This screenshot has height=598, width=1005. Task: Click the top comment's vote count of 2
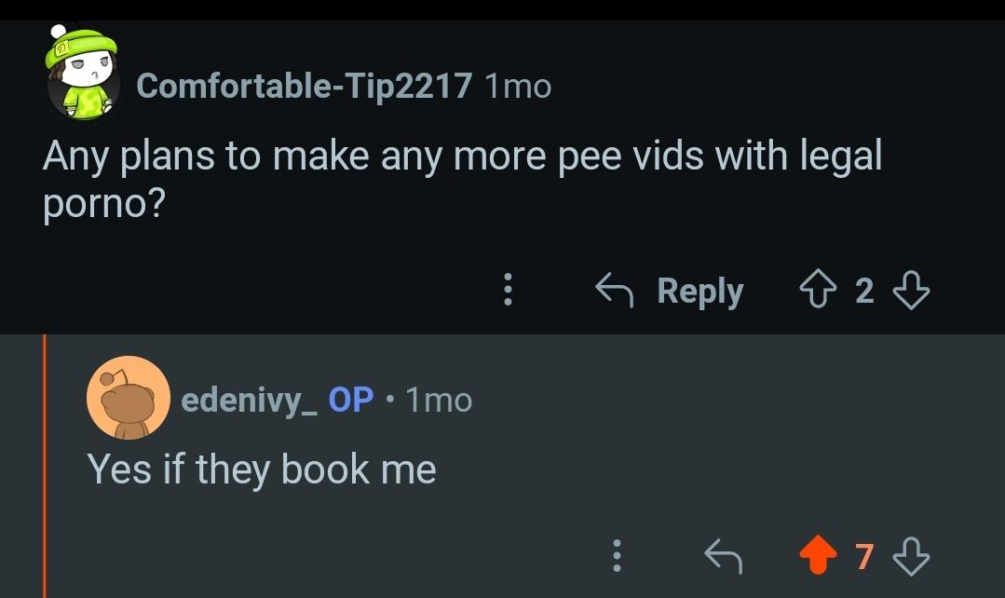pyautogui.click(x=864, y=292)
